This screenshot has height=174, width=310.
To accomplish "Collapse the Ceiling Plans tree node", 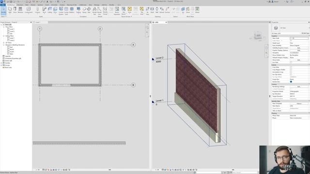I will click(4, 36).
